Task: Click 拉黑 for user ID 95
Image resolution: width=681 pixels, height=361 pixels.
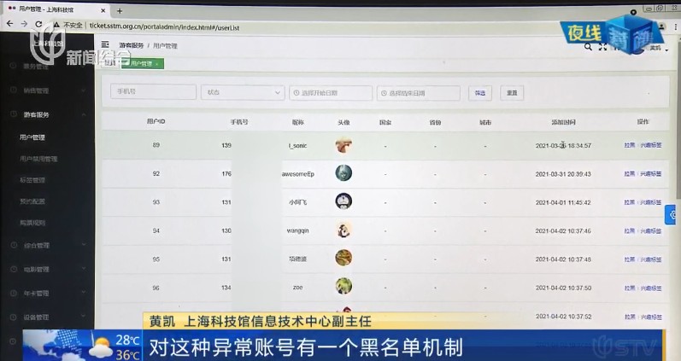Action: point(630,259)
